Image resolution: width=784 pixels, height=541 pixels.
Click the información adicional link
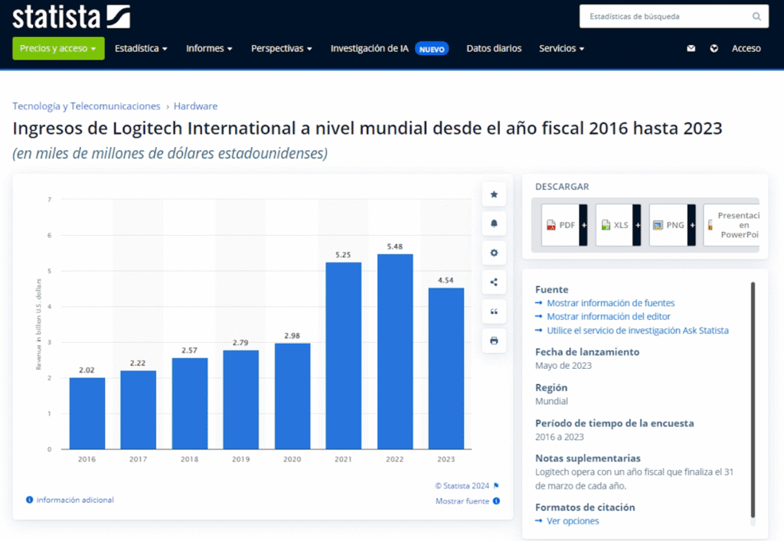(75, 500)
